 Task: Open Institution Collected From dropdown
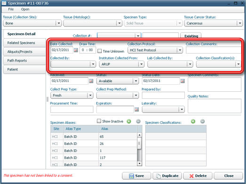pos(142,64)
